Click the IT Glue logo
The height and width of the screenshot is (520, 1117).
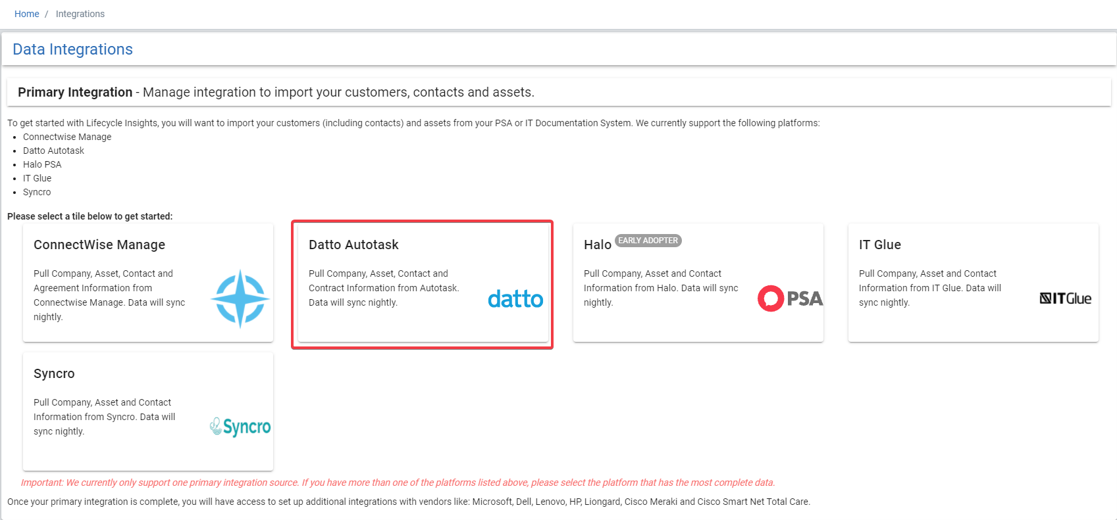pyautogui.click(x=1065, y=298)
